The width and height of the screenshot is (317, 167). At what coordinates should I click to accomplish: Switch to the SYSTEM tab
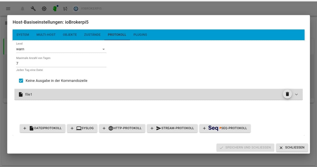click(x=23, y=35)
